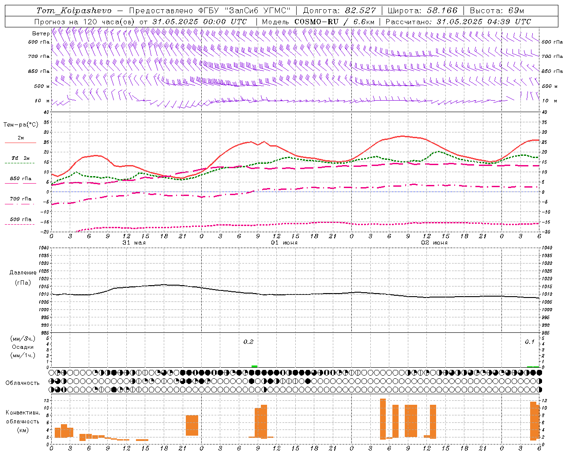Click the Тем-ра(°C) temperature axis title
Screen dimensions: 565x452
click(x=21, y=125)
